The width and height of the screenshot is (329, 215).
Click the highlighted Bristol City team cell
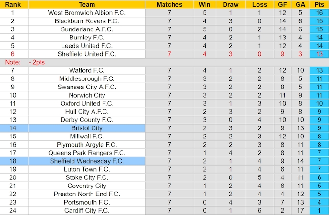coord(87,128)
